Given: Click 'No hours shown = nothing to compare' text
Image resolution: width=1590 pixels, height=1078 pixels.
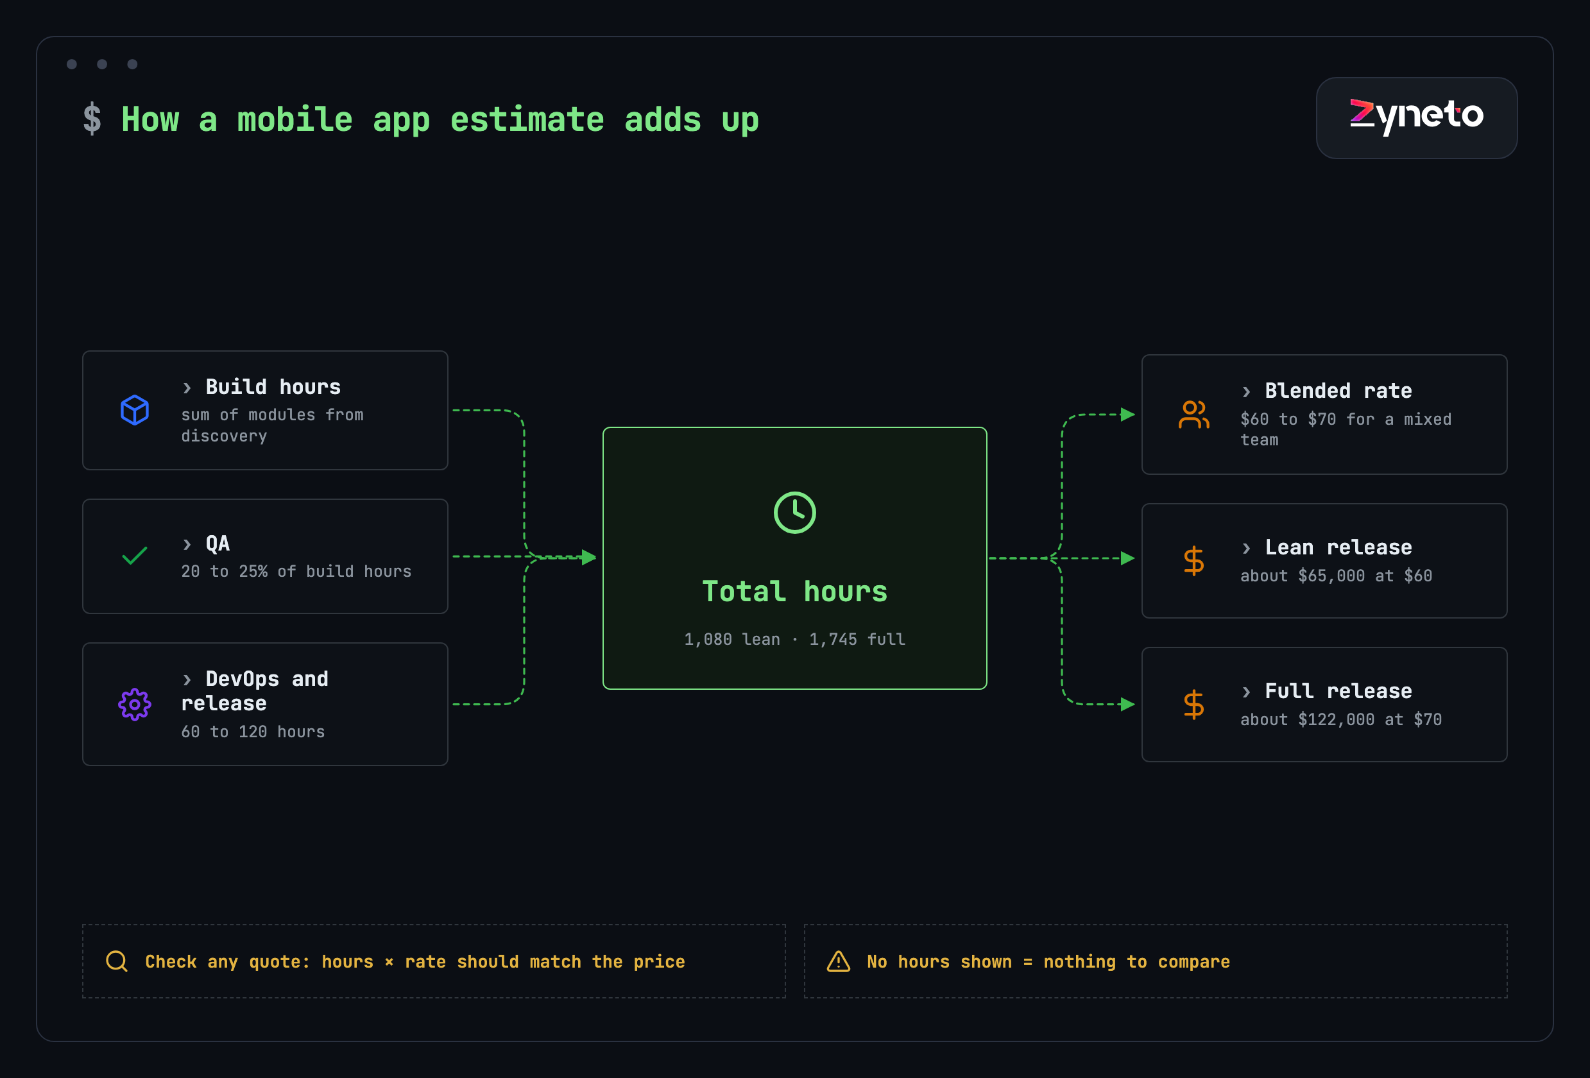Looking at the screenshot, I should [1048, 962].
